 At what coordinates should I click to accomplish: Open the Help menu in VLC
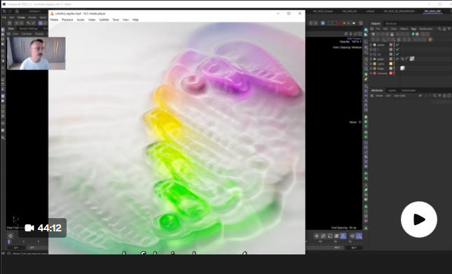coord(135,20)
